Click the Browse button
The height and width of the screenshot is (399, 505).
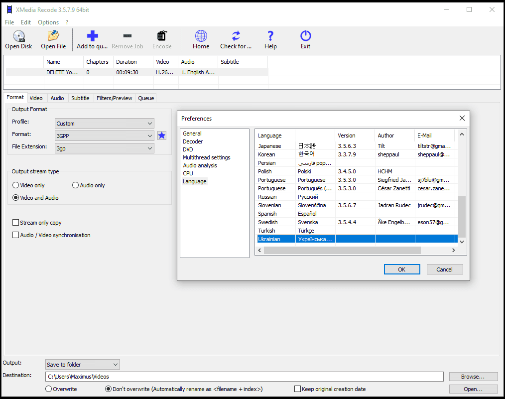473,377
